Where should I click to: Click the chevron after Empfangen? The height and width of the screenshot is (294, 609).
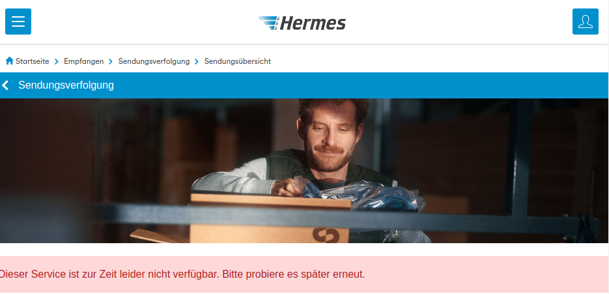coord(111,61)
